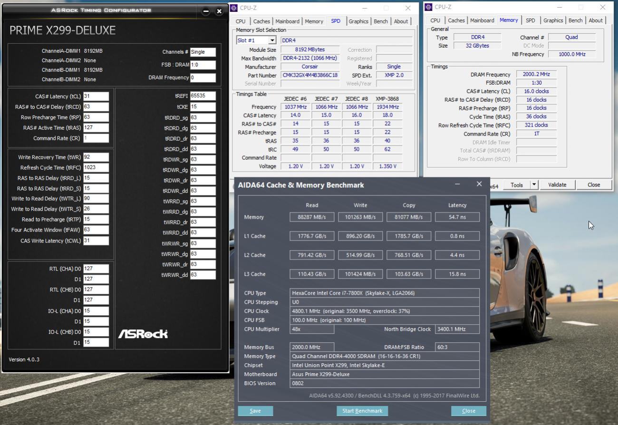Click the CAS Write Latency (tCWL) field
The width and height of the screenshot is (618, 425).
coord(96,241)
